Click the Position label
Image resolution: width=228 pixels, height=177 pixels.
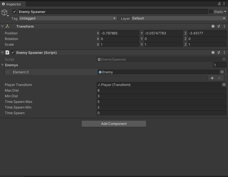tap(11, 33)
